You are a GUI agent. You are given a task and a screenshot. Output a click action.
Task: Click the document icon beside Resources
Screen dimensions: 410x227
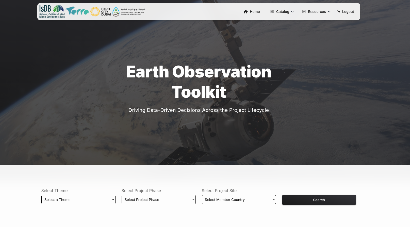coord(304,12)
